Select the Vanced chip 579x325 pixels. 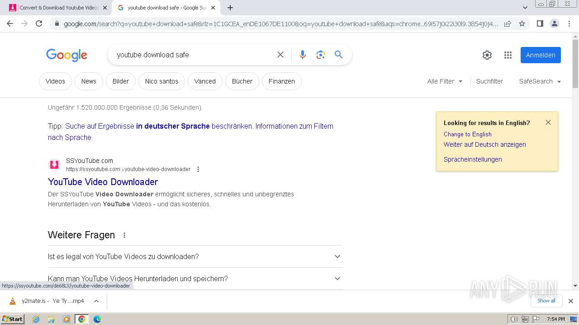click(205, 81)
